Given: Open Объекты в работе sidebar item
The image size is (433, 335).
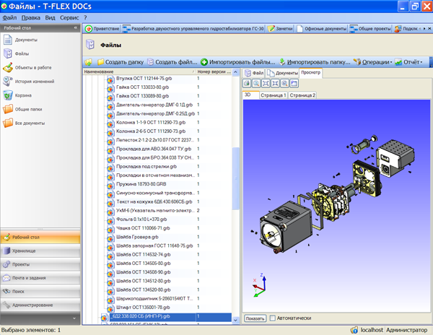Looking at the screenshot, I should click(x=27, y=67).
